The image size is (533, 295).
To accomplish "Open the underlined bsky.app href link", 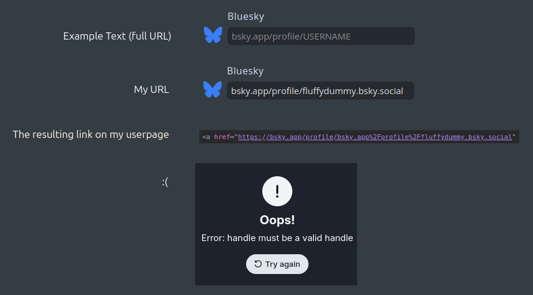I will (375, 137).
